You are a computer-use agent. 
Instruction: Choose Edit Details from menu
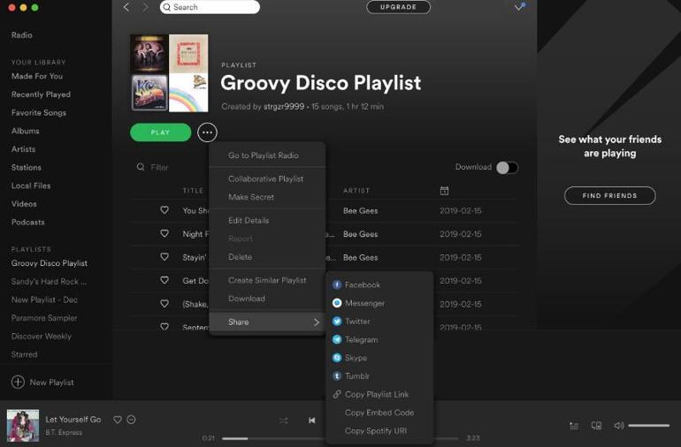click(249, 221)
